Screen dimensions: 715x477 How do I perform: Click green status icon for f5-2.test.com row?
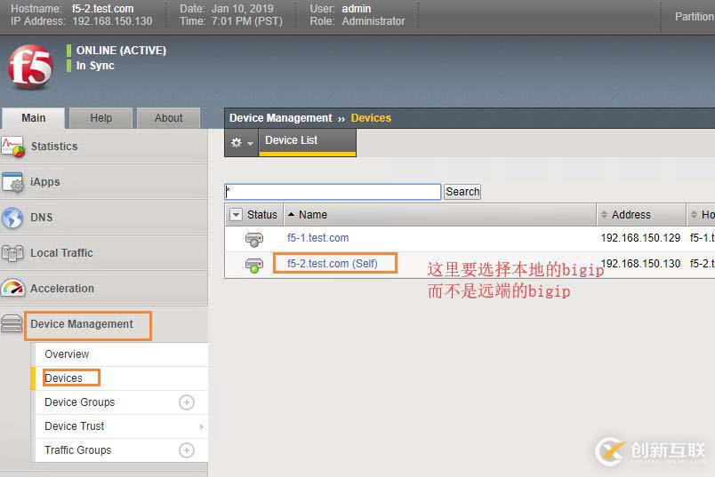(254, 266)
